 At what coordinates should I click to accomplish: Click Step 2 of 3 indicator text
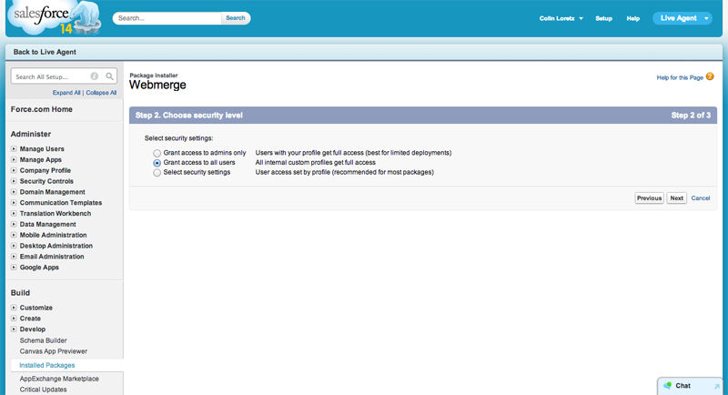pos(691,115)
